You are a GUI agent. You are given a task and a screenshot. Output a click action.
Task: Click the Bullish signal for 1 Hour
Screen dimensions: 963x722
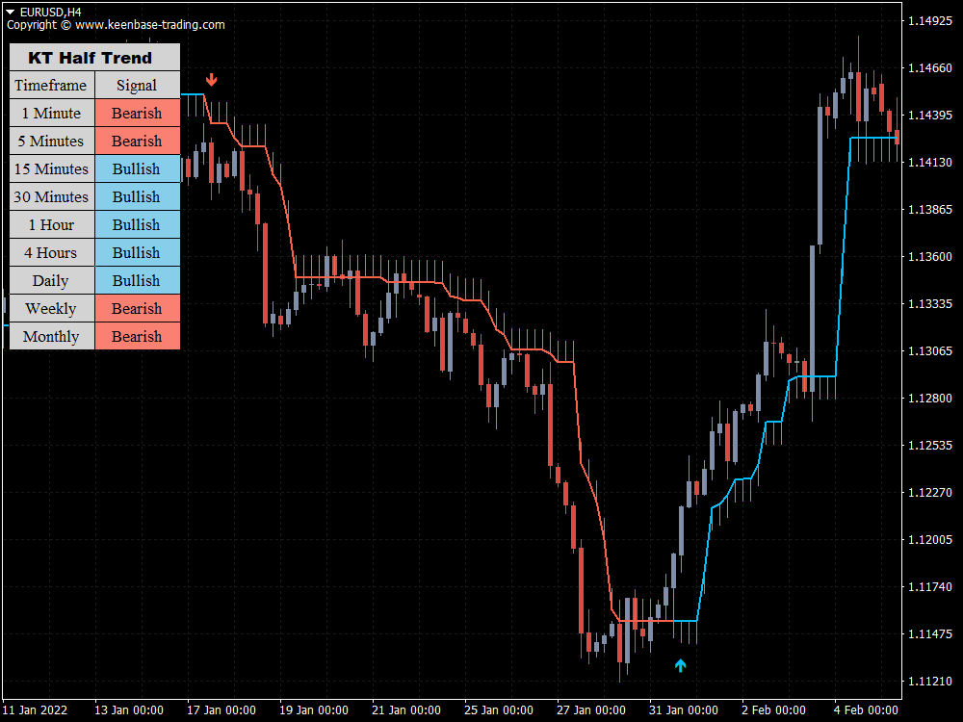[138, 224]
